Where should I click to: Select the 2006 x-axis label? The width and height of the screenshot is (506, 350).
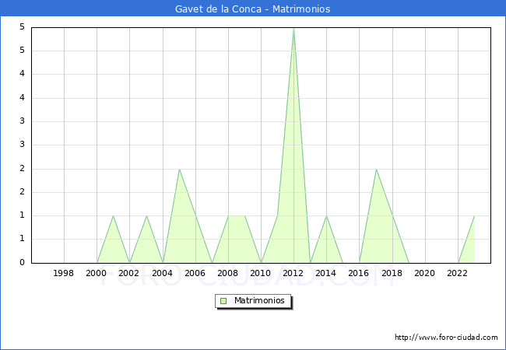pos(195,273)
